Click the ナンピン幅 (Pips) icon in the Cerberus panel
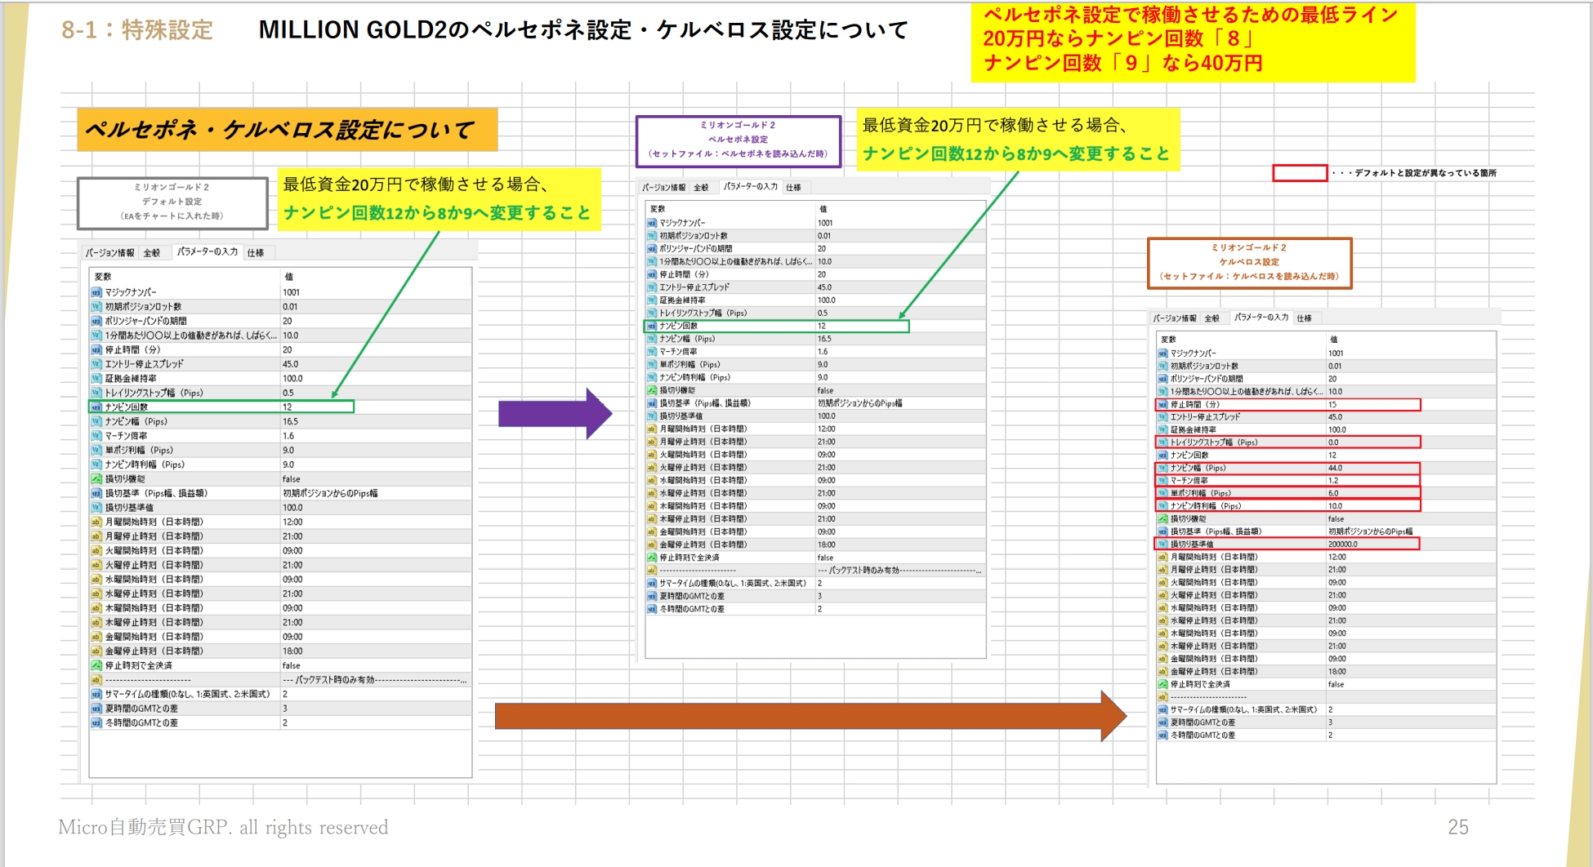The height and width of the screenshot is (867, 1593). (x=1162, y=469)
